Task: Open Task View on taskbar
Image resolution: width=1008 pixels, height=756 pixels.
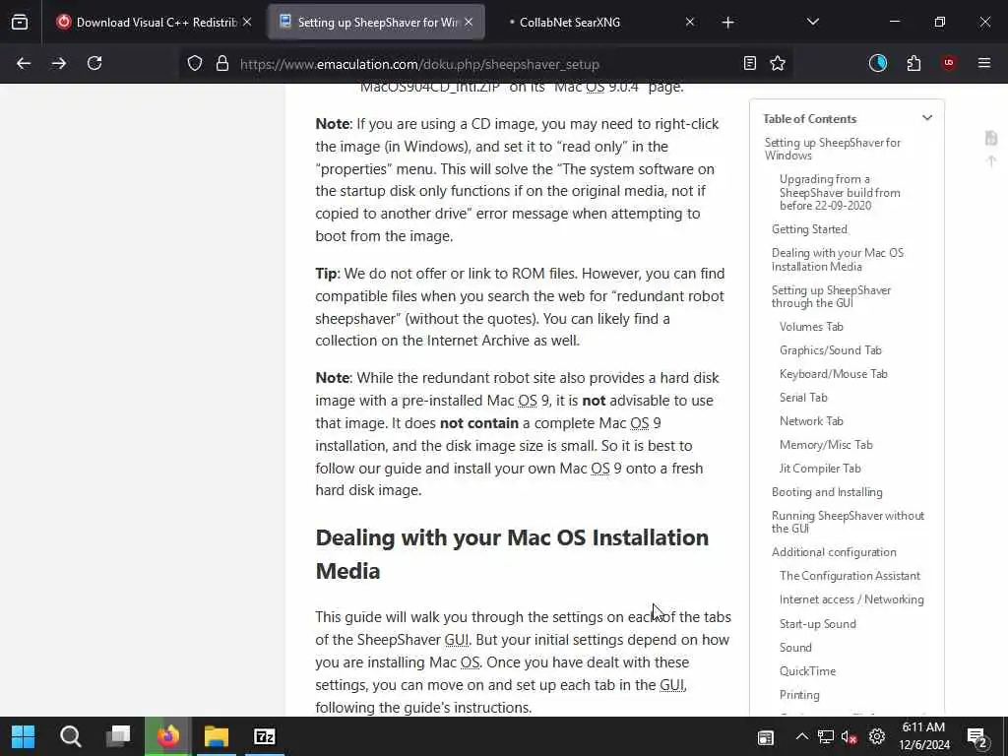Action: [x=118, y=736]
